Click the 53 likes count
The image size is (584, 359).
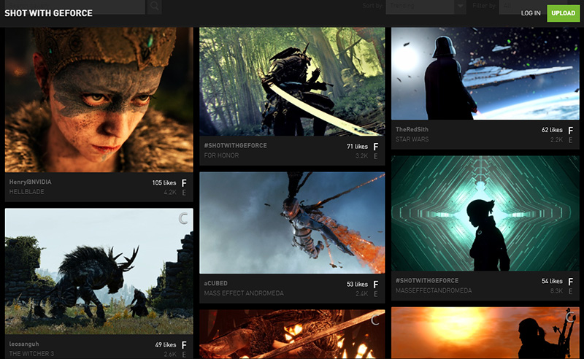[x=357, y=285]
